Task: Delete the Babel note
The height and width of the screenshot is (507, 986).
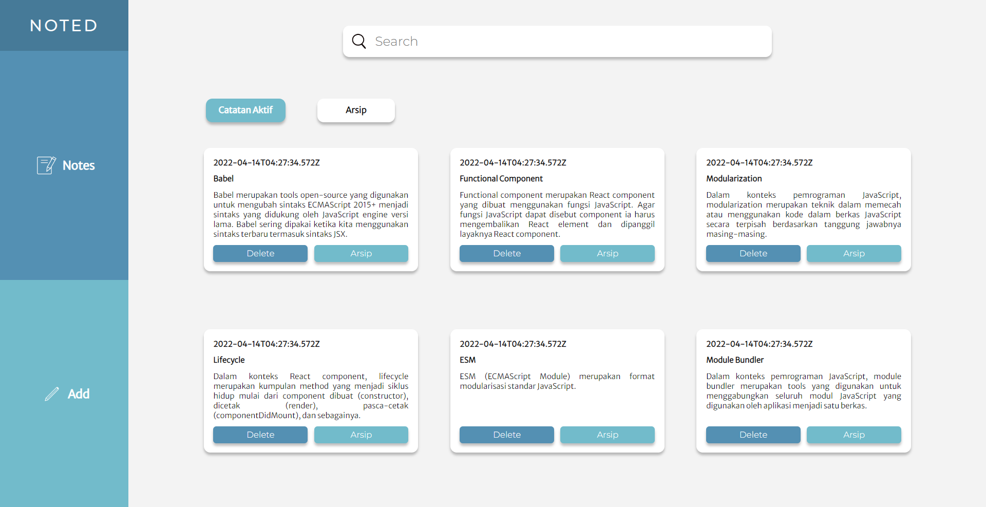Action: click(260, 253)
